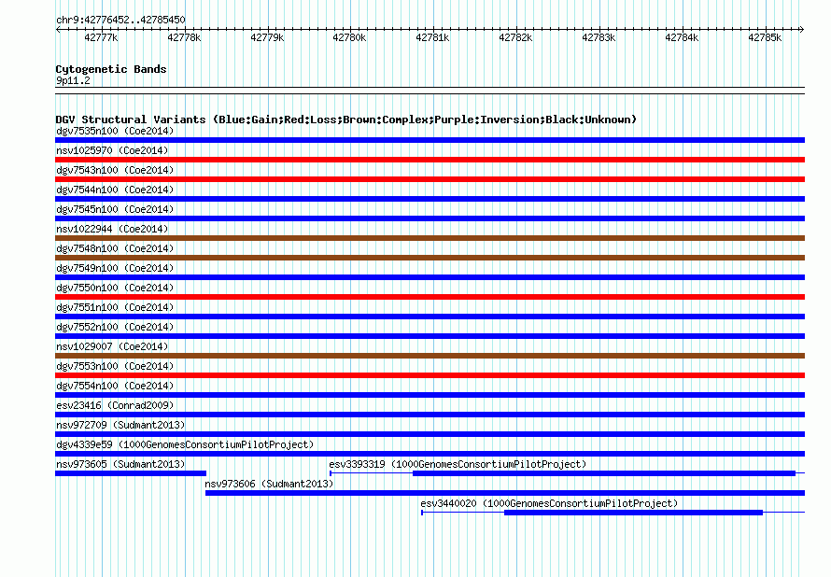Select the esv3440020 1000Genomes variant label
The width and height of the screenshot is (831, 577).
(549, 503)
